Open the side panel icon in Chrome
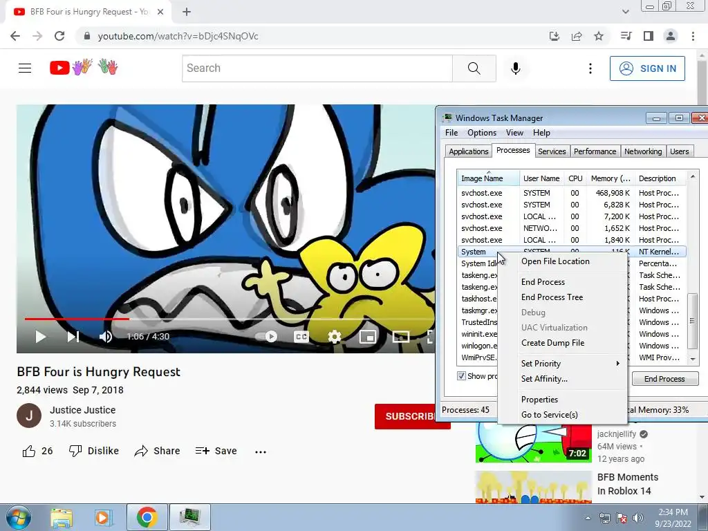The width and height of the screenshot is (708, 531). click(649, 36)
